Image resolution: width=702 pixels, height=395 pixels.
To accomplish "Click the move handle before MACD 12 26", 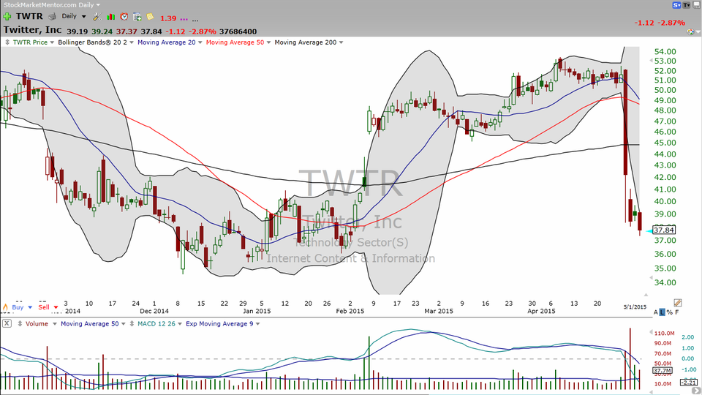I will 132,323.
